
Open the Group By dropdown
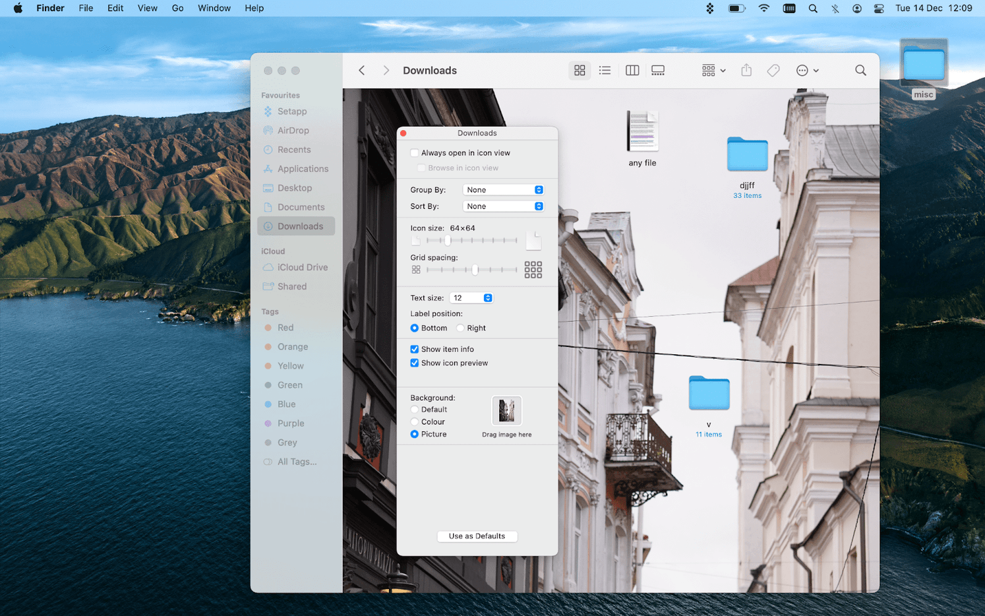503,189
